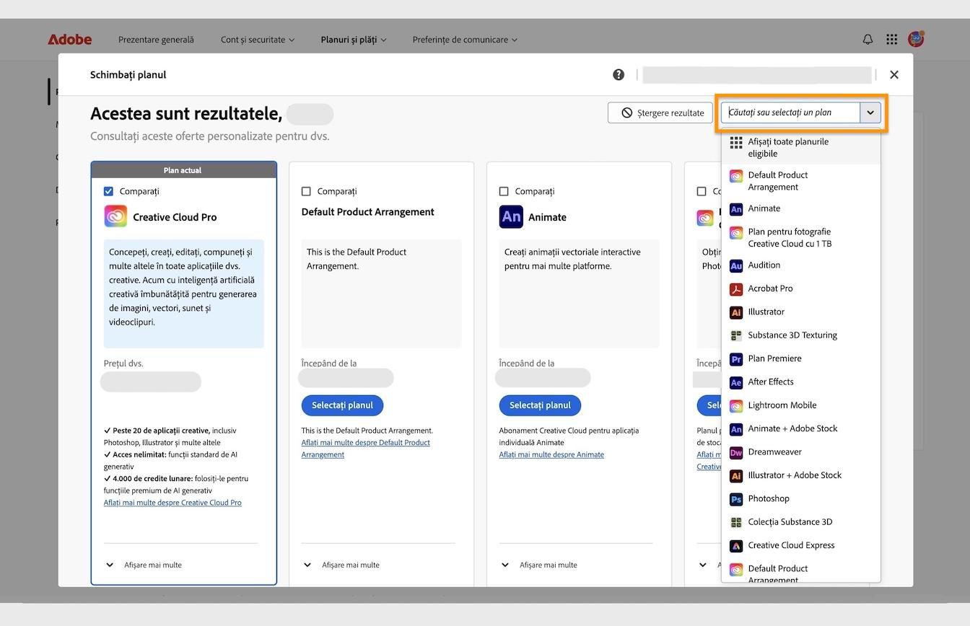Open the Preferințe de comunicare menu
Viewport: 970px width, 626px height.
point(465,40)
